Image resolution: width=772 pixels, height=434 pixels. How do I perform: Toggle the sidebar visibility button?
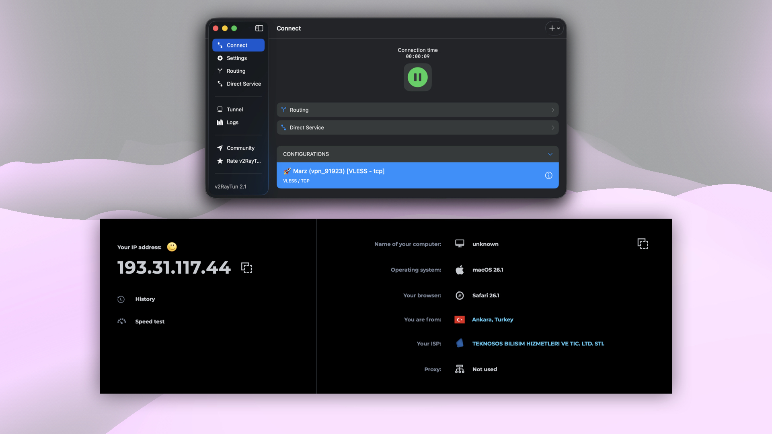[259, 28]
